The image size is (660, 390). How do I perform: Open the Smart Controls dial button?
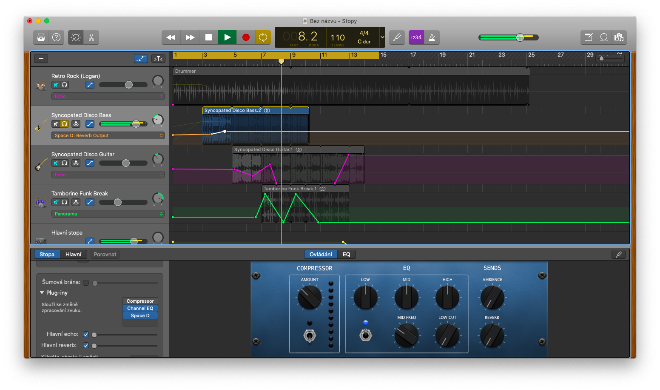coord(76,37)
